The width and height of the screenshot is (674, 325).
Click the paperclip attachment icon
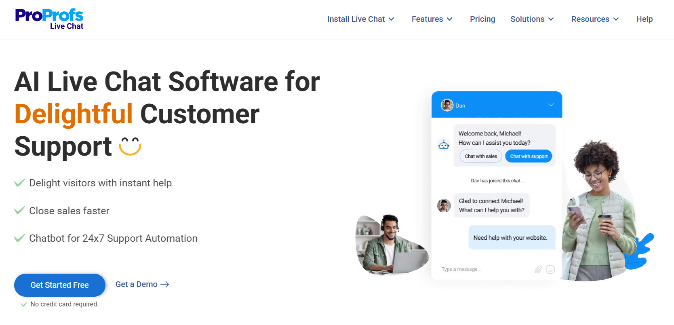click(538, 269)
